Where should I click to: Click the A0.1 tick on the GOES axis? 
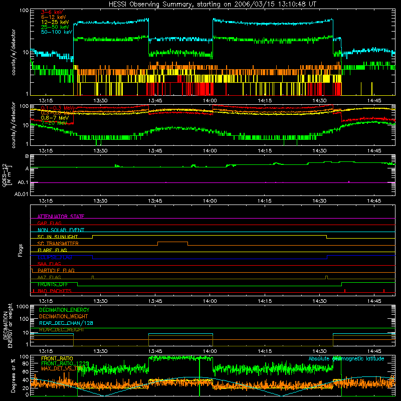[x=23, y=182]
